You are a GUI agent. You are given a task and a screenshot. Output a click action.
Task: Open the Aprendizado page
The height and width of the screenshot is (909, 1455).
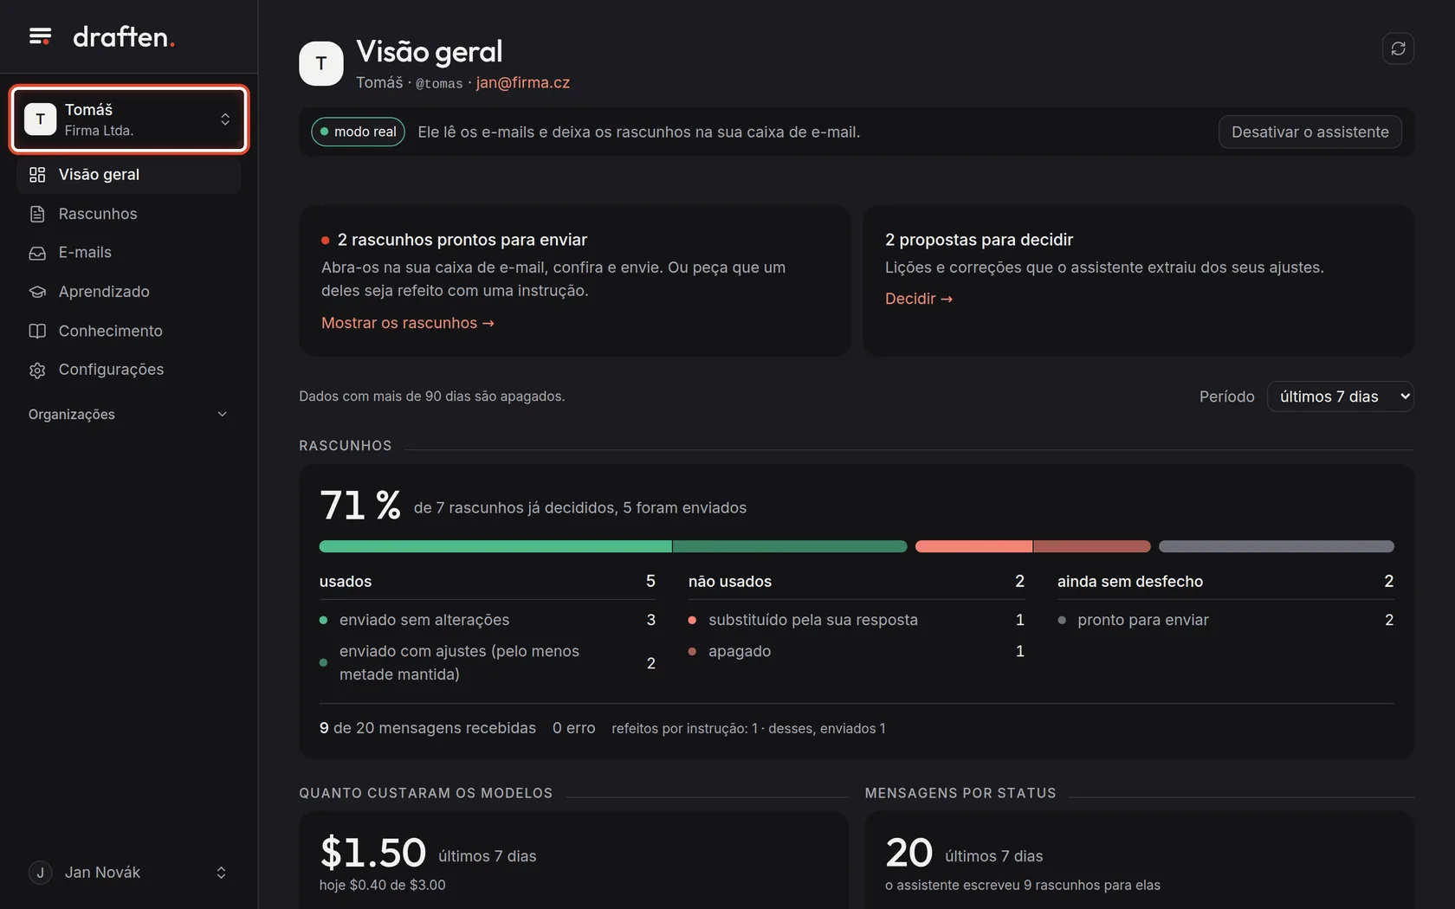(x=129, y=292)
